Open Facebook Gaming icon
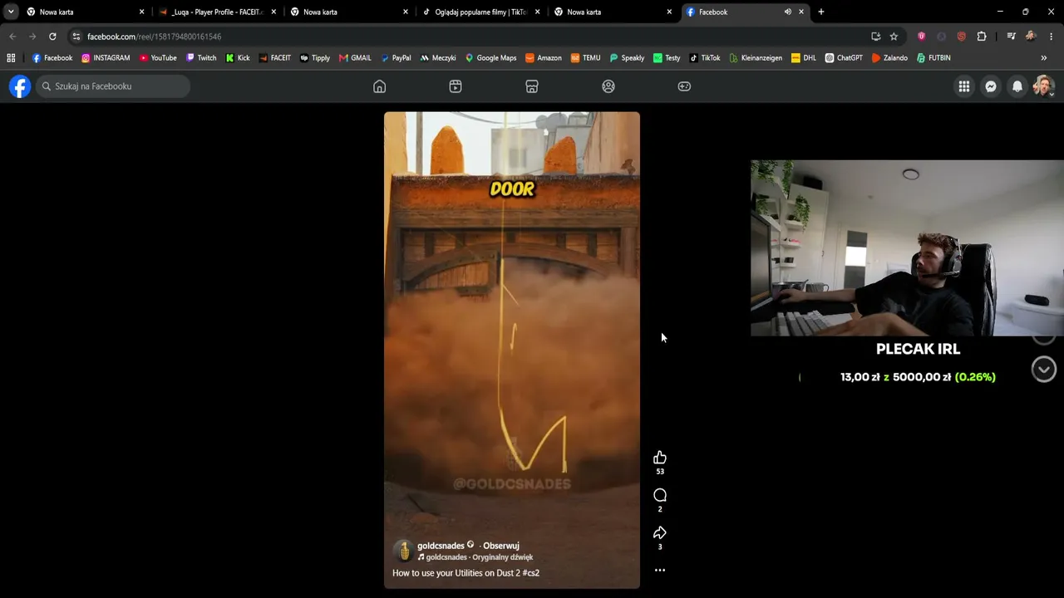 tap(684, 86)
